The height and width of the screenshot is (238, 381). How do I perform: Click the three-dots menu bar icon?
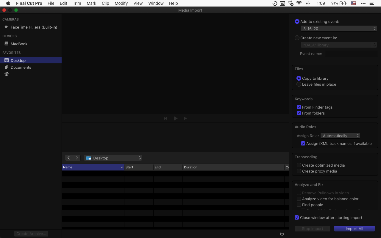tap(363, 3)
